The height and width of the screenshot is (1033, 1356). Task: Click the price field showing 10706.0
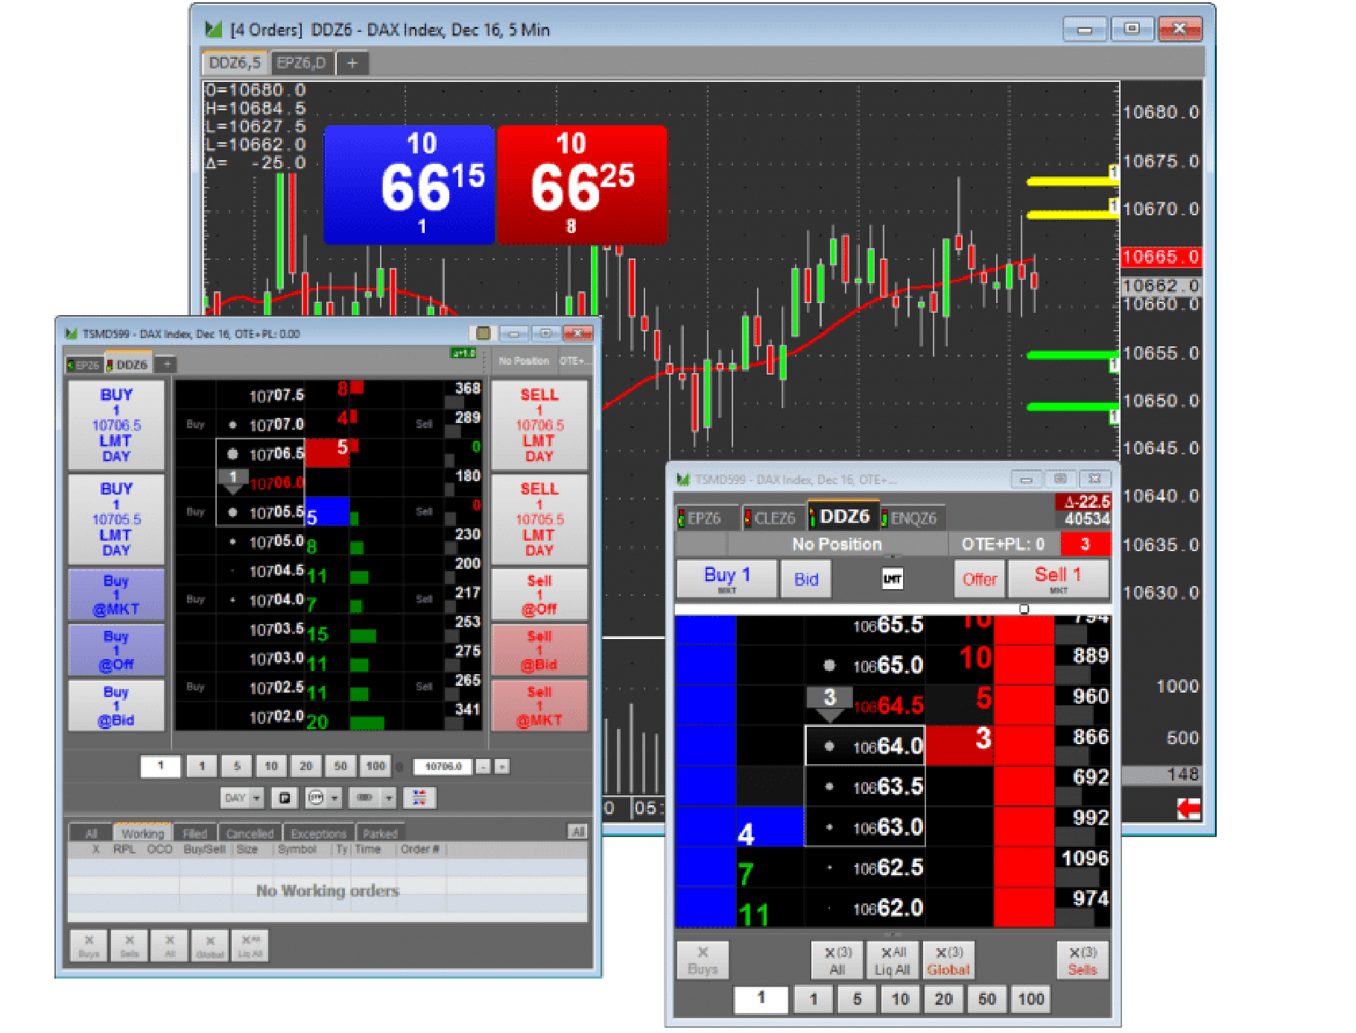point(443,766)
